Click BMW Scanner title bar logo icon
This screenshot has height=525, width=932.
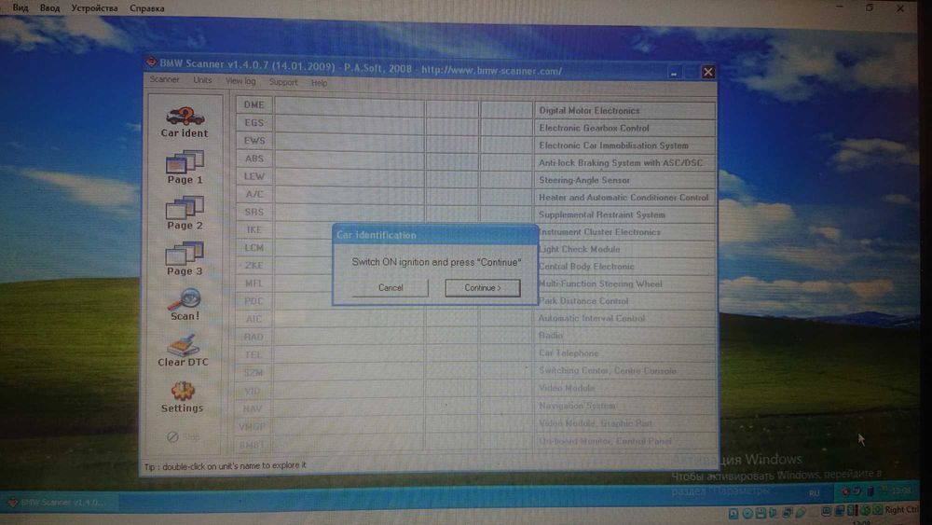tap(151, 62)
